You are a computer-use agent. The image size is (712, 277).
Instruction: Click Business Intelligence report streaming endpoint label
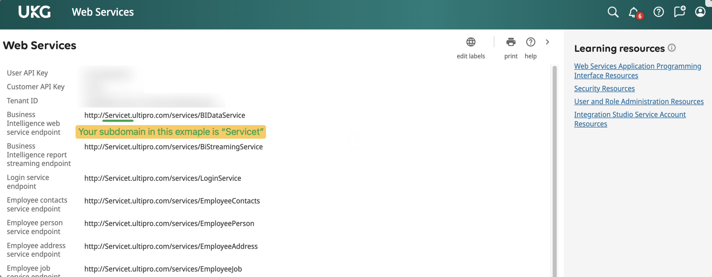click(x=39, y=155)
